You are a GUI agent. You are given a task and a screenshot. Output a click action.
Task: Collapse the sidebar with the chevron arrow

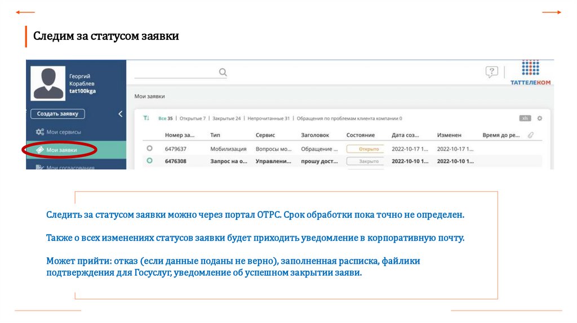(120, 114)
